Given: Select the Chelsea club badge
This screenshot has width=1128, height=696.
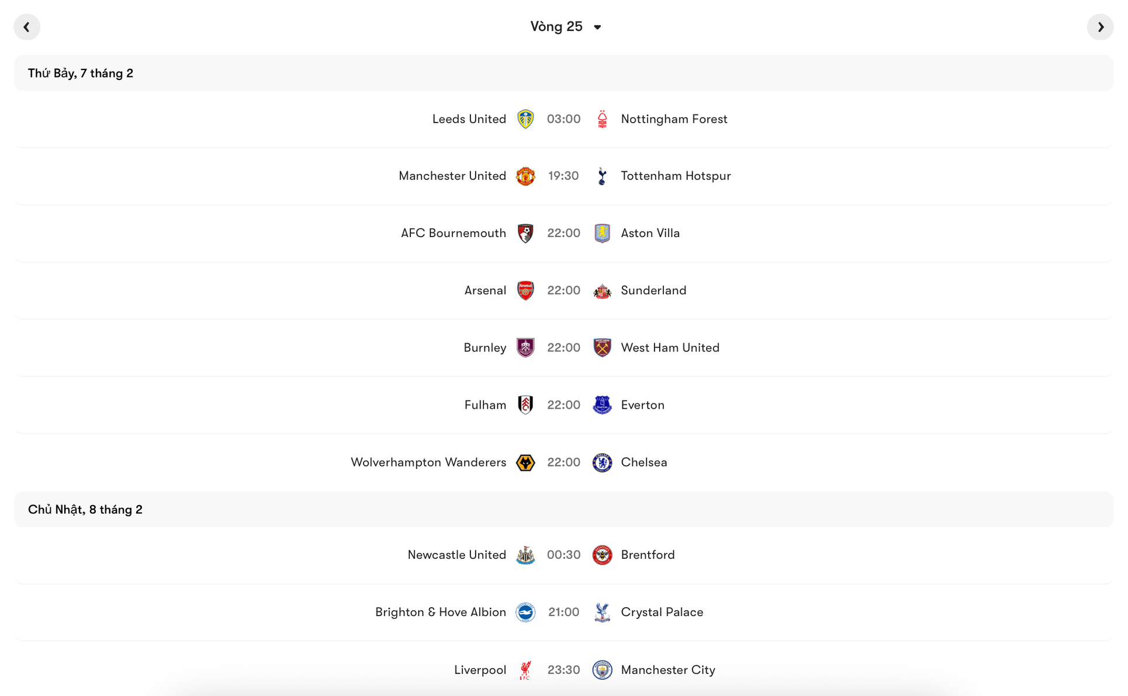Looking at the screenshot, I should click(602, 462).
